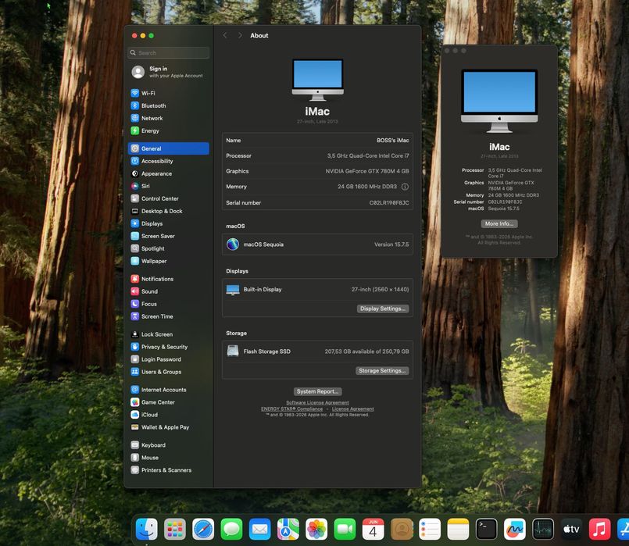Select Keyboard in the sidebar

[169, 445]
